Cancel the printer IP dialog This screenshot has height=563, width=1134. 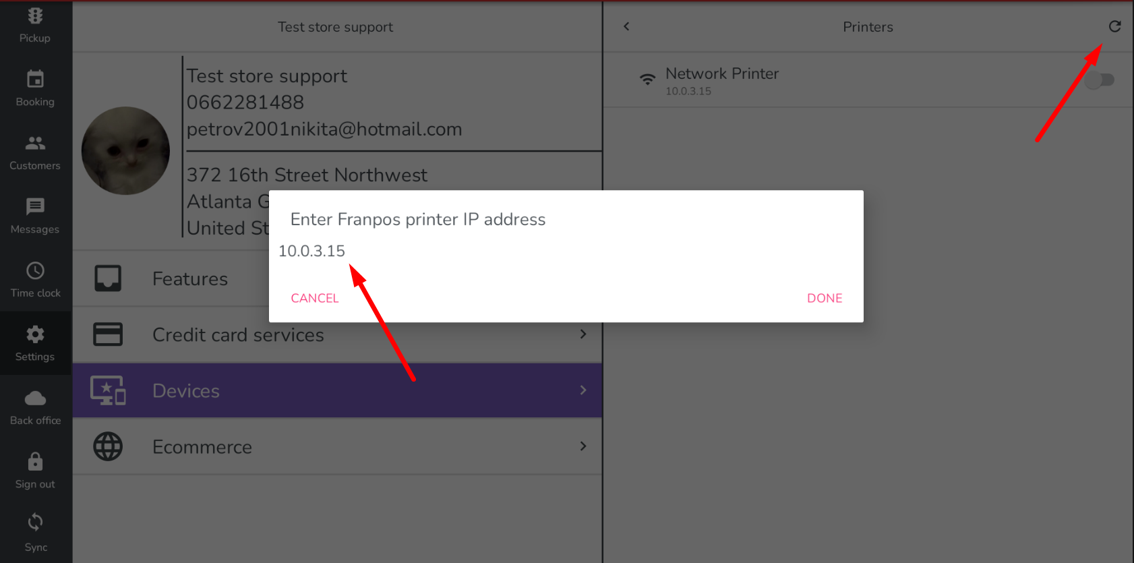point(315,298)
